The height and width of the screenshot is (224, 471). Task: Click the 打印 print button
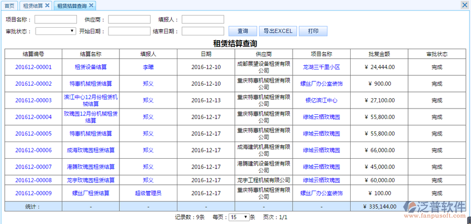click(x=313, y=31)
